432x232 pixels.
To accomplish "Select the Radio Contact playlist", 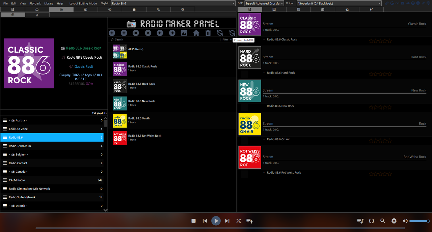I will click(x=52, y=163).
